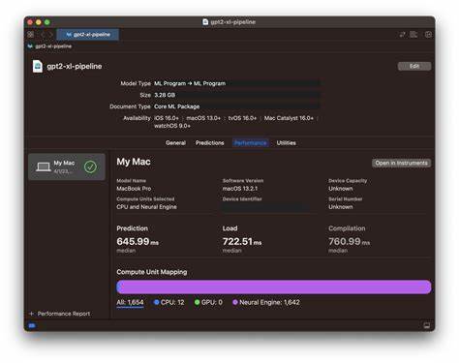Switch to the General tab
Image resolution: width=459 pixels, height=363 pixels.
click(x=175, y=143)
